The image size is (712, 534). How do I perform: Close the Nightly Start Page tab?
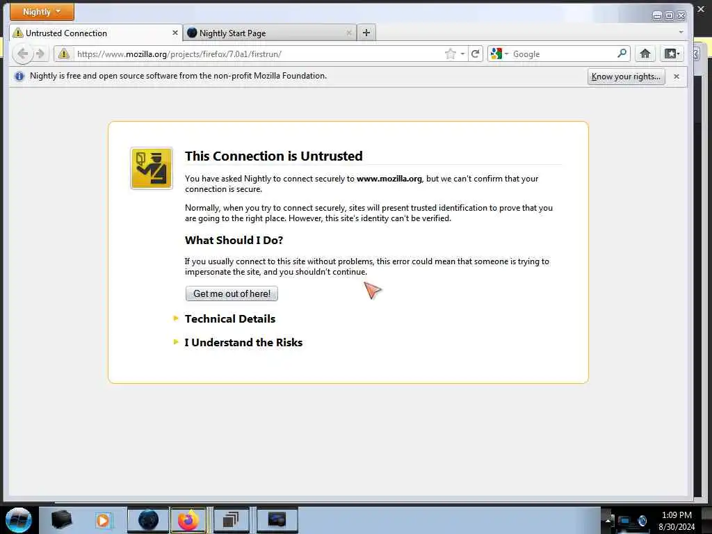(x=349, y=33)
